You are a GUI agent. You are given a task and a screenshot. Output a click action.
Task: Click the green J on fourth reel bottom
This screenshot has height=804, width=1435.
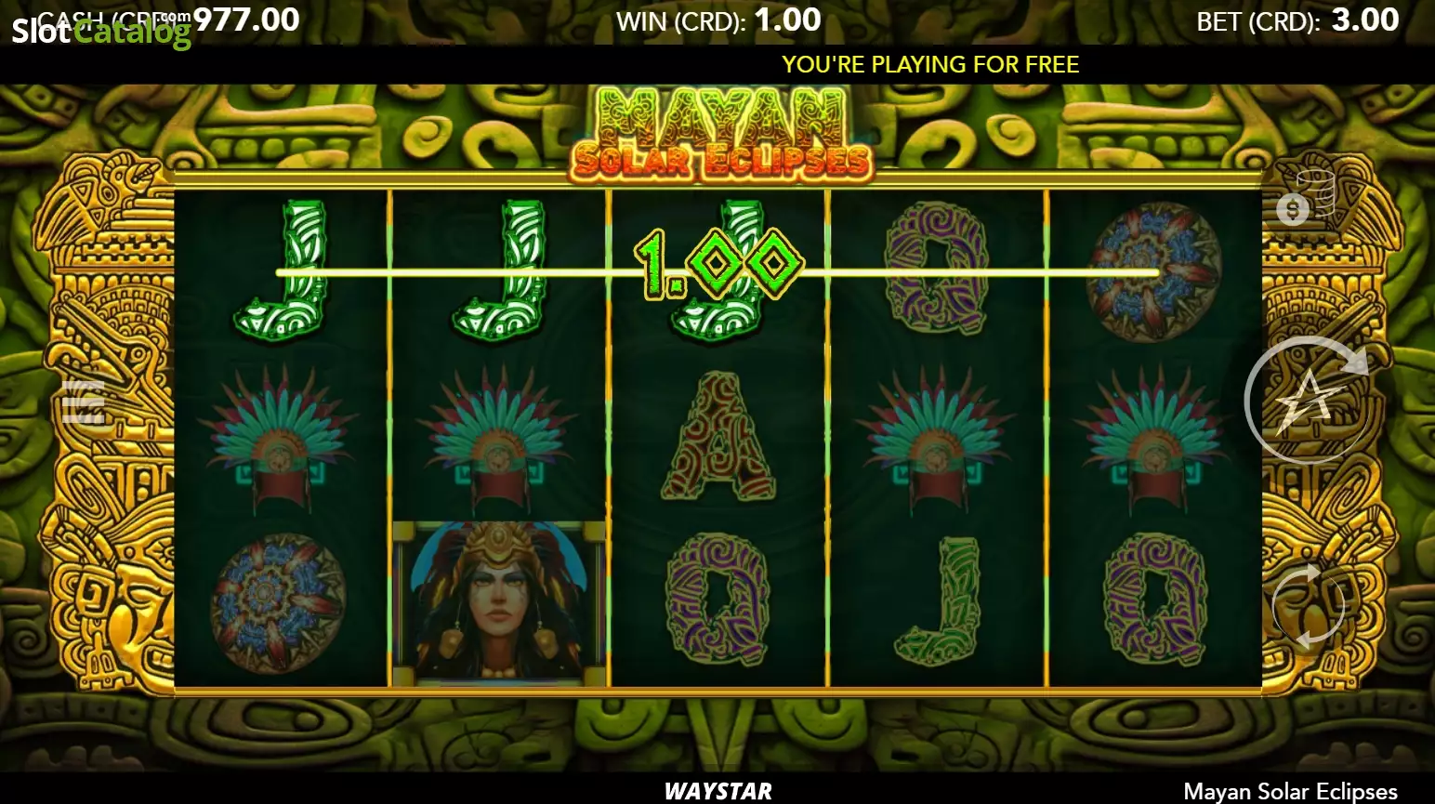(x=939, y=602)
